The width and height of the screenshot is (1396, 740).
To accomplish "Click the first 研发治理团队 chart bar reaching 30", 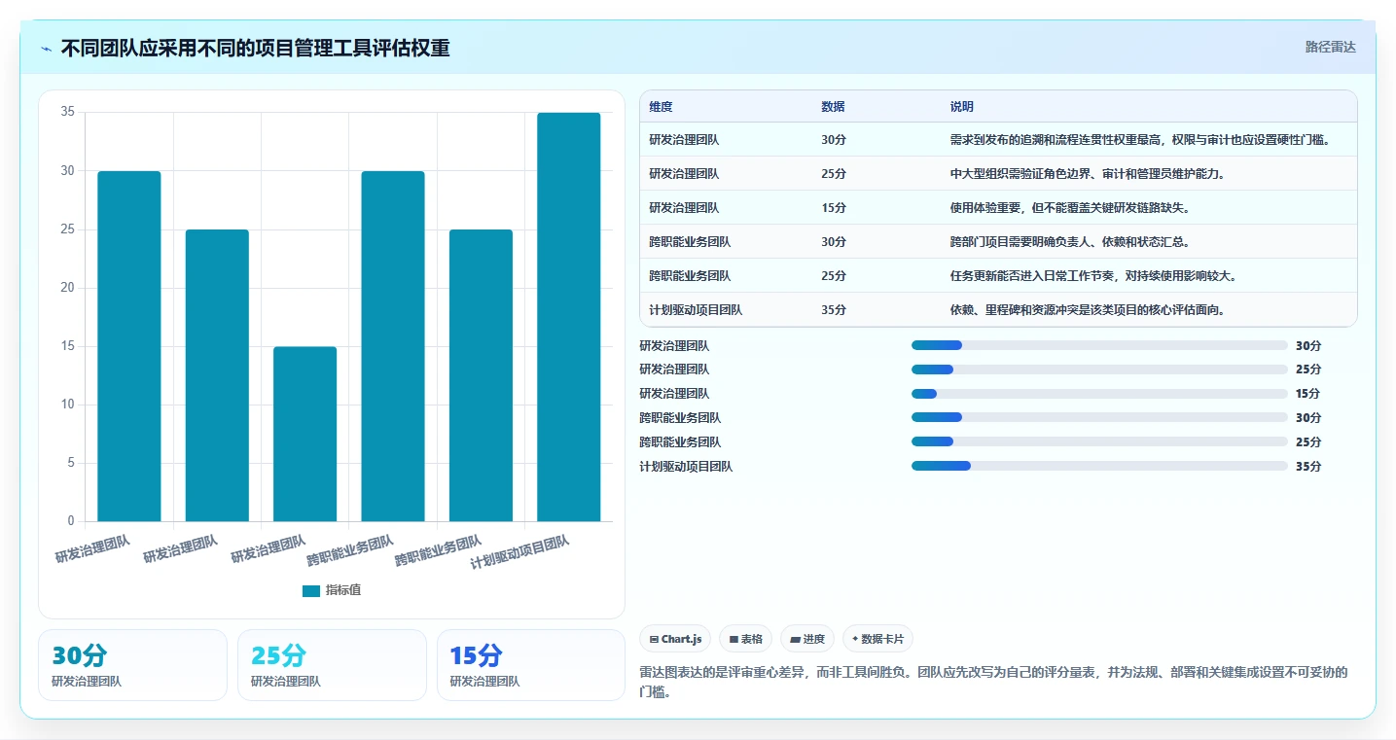I will pyautogui.click(x=129, y=346).
